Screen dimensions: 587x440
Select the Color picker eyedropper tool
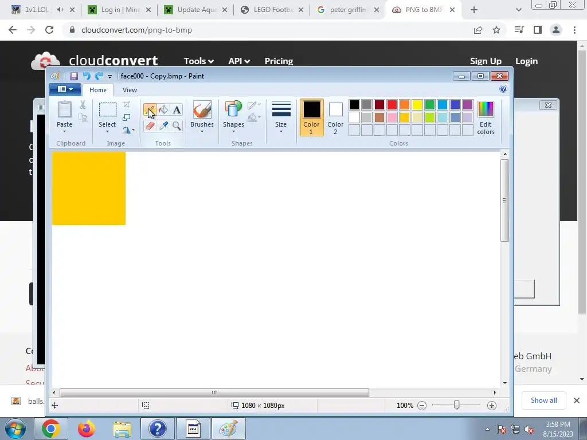[163, 125]
